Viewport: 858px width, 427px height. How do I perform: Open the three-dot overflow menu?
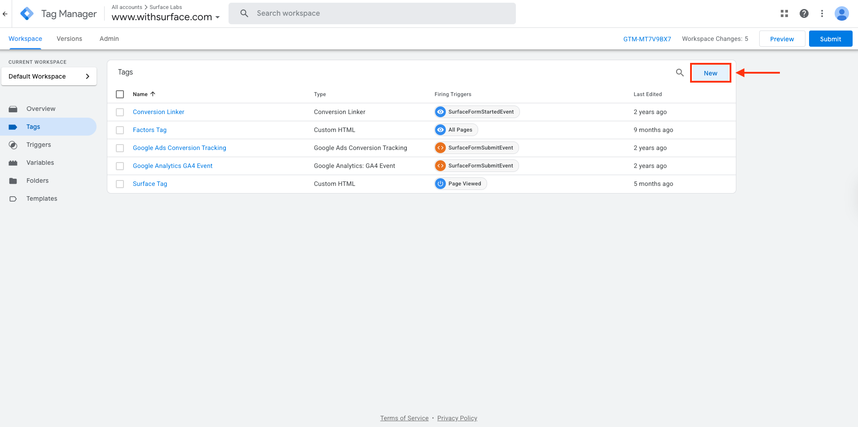(x=823, y=13)
